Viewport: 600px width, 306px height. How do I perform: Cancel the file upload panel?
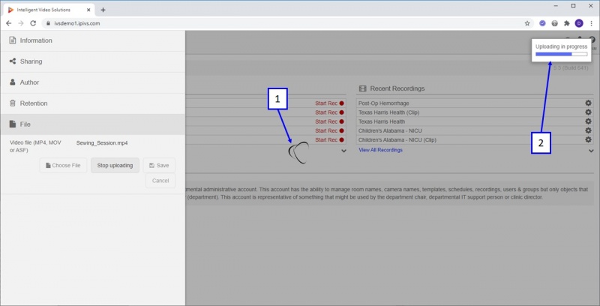click(160, 181)
